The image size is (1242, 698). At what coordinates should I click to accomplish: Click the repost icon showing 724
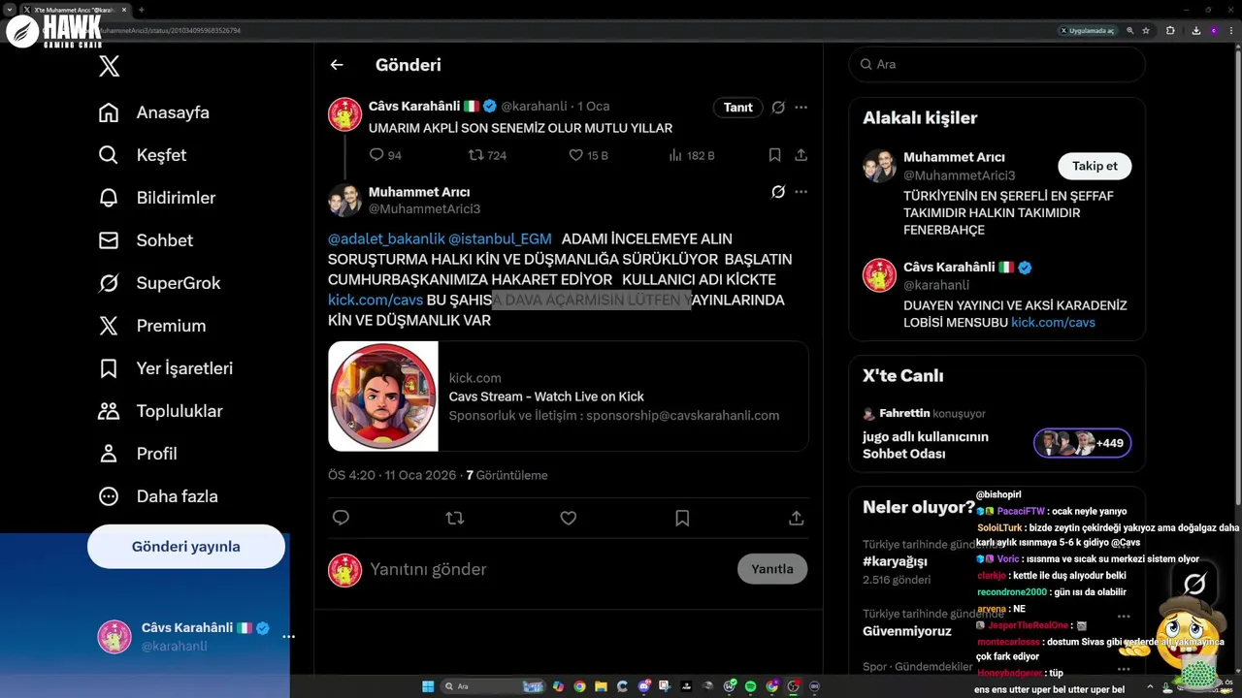487,155
